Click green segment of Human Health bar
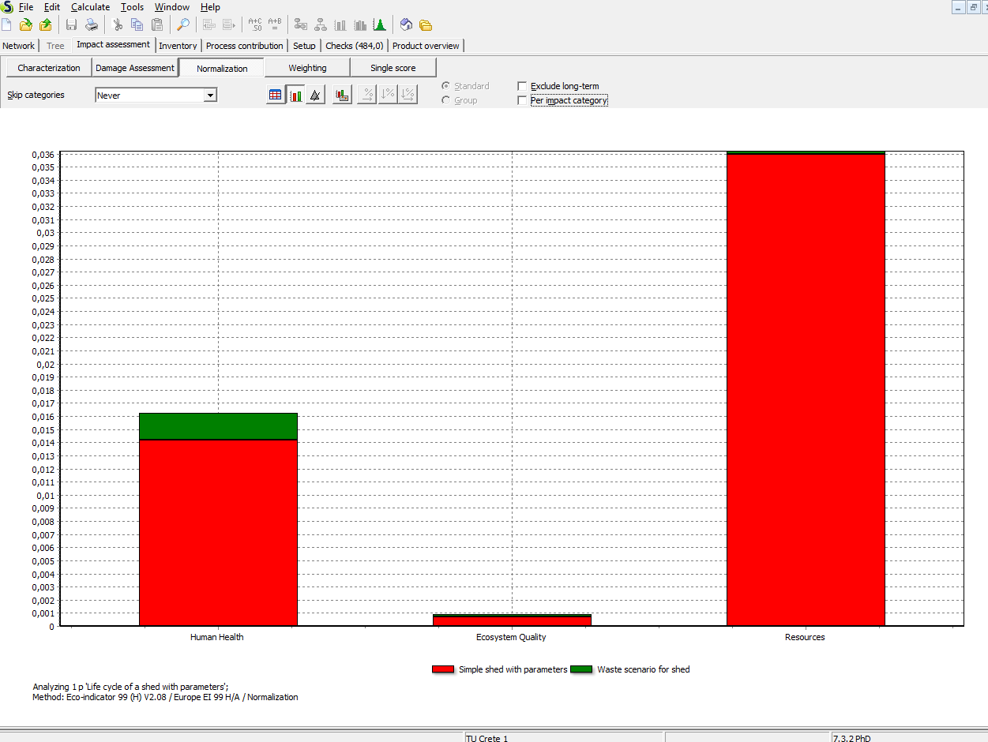This screenshot has width=988, height=742. 218,426
